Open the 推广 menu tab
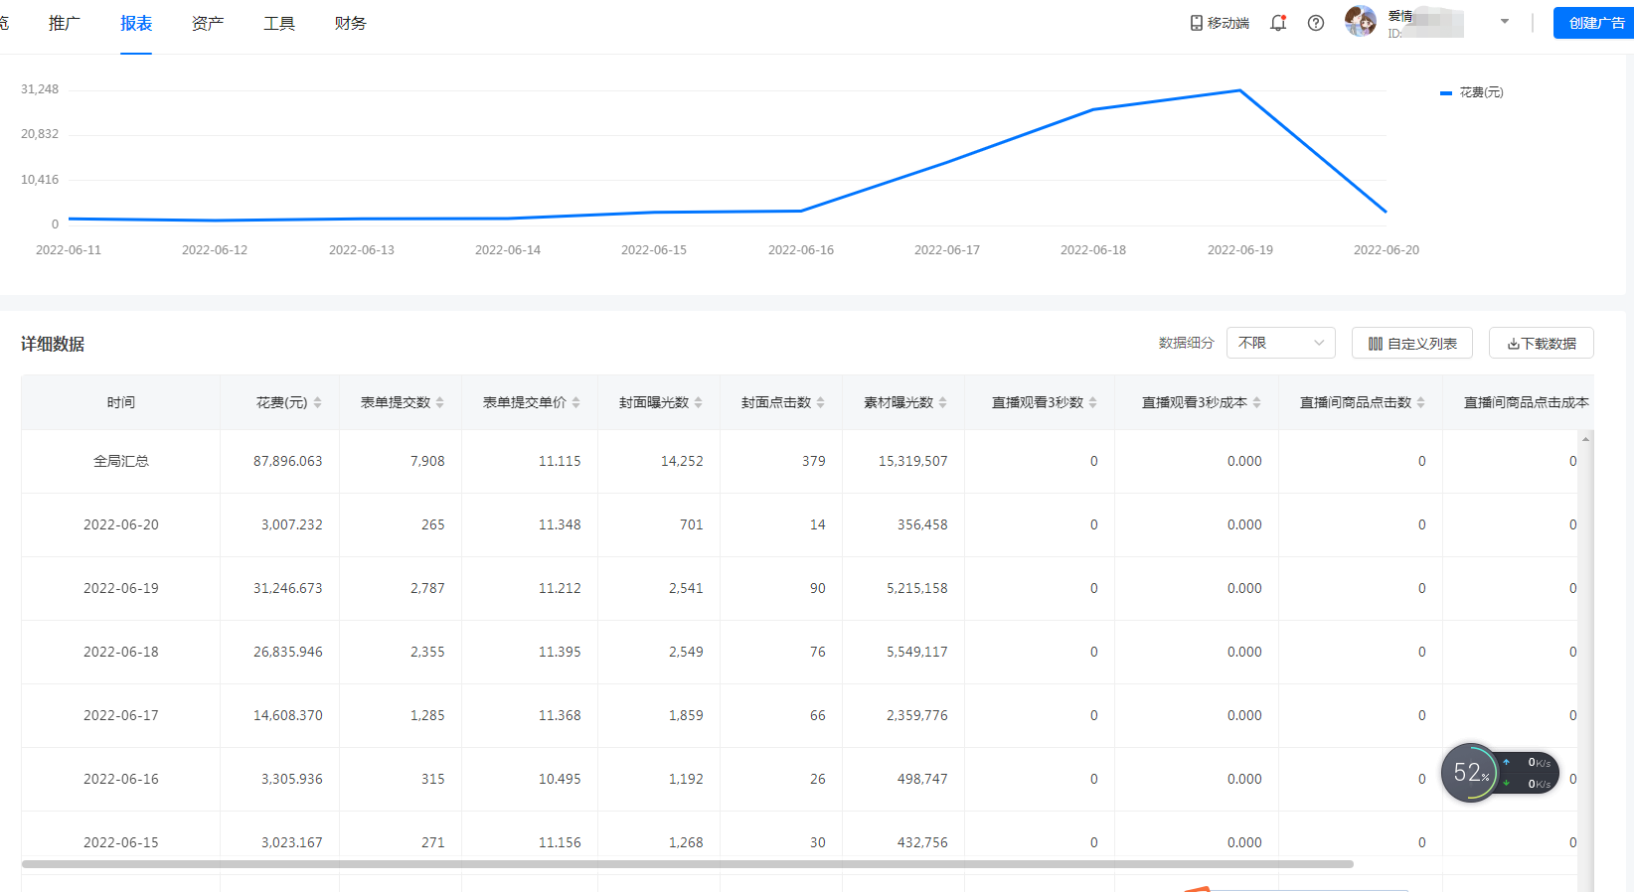 (x=65, y=23)
